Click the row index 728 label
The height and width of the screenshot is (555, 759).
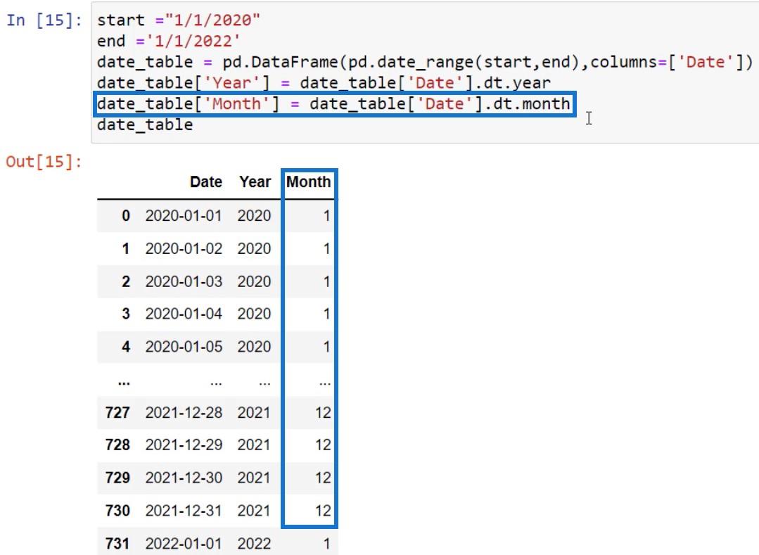(x=117, y=445)
